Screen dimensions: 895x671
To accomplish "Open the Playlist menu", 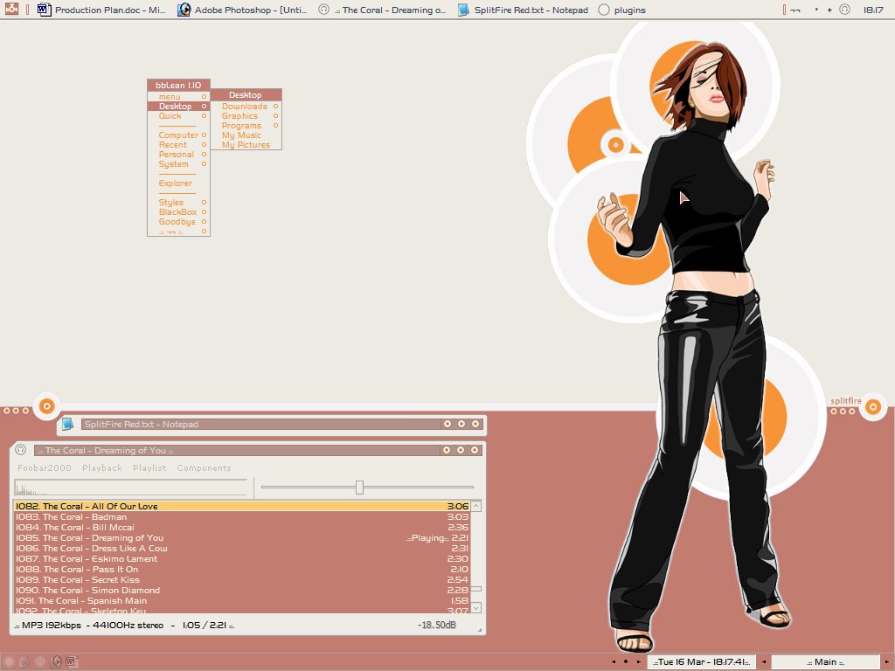I will (x=149, y=468).
